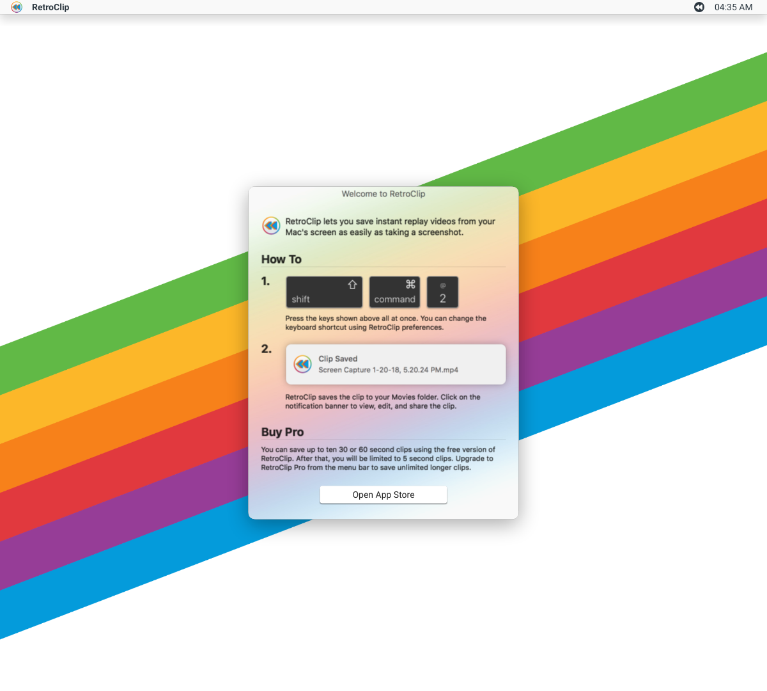The image size is (767, 691).
Task: Click the 2 key image
Action: [442, 292]
